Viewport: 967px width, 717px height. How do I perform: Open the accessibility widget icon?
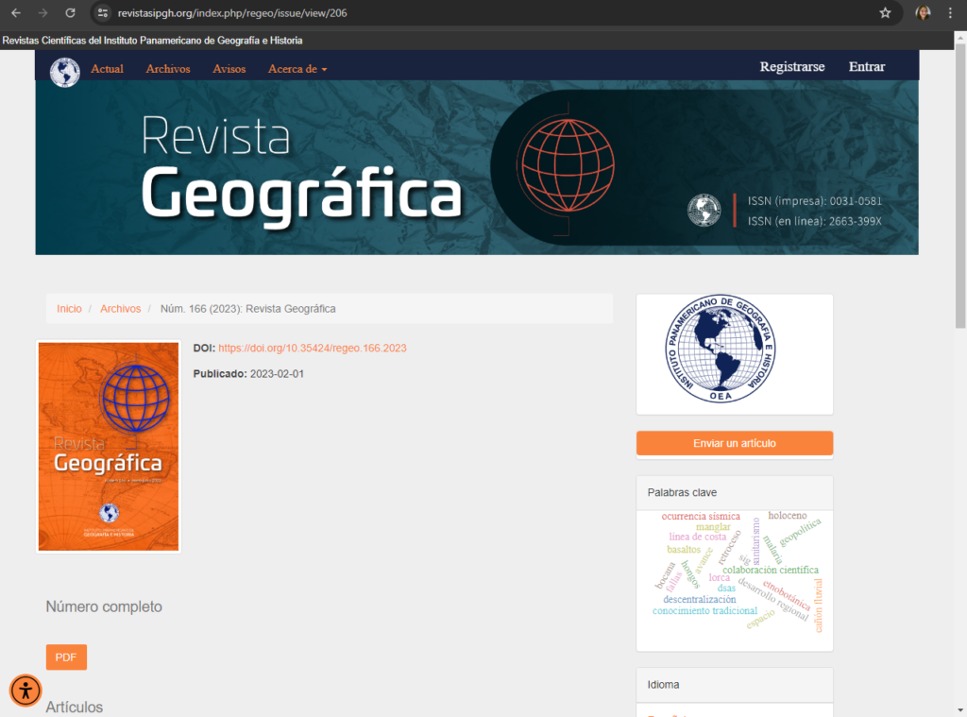point(25,691)
